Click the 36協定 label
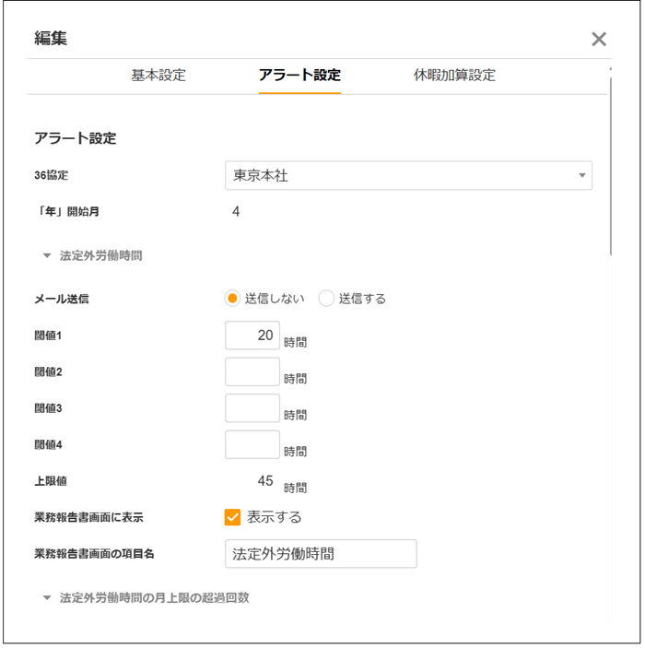This screenshot has height=648, width=645. tap(52, 175)
